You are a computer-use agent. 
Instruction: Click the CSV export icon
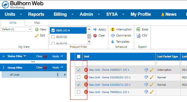(x=139, y=36)
